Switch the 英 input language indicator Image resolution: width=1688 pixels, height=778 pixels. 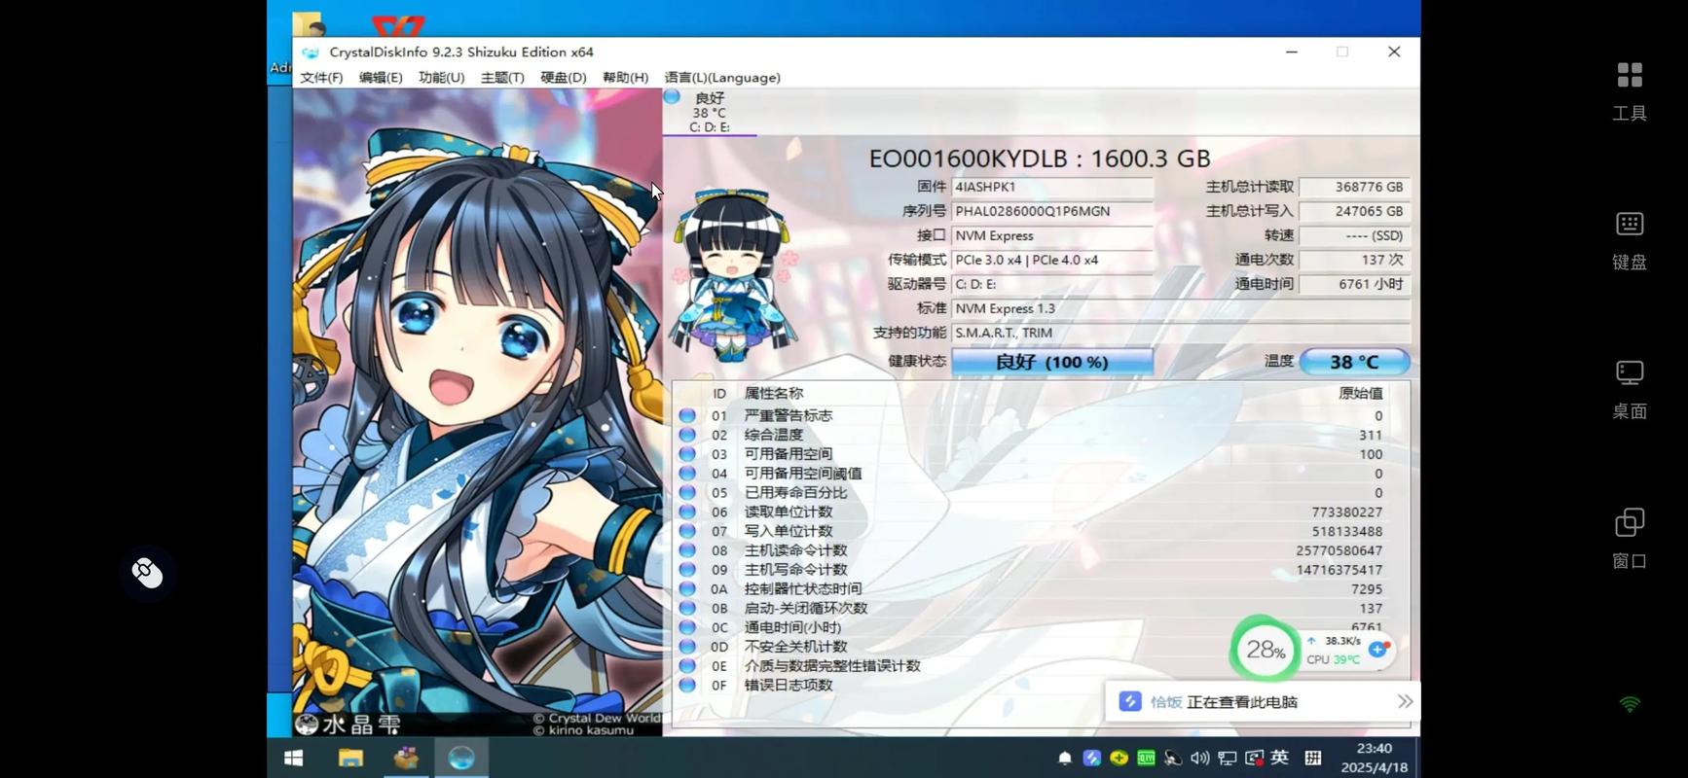(1280, 758)
